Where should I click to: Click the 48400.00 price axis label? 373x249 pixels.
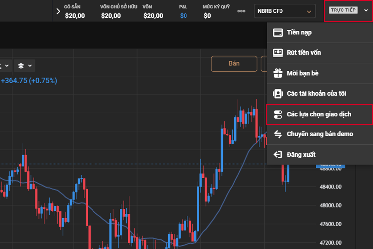pyautogui.click(x=331, y=187)
